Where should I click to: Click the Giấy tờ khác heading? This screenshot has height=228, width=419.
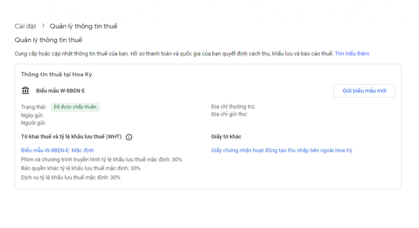tap(226, 136)
